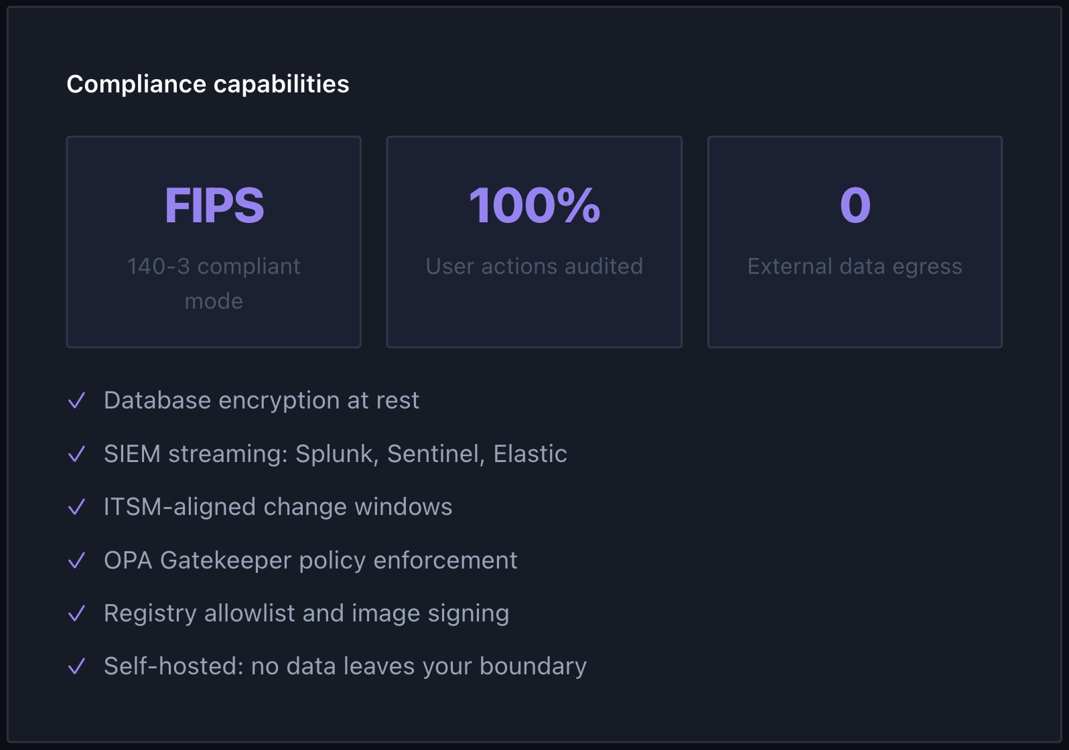Click the 140-3 compliant mode label
The height and width of the screenshot is (750, 1069).
pyautogui.click(x=214, y=284)
